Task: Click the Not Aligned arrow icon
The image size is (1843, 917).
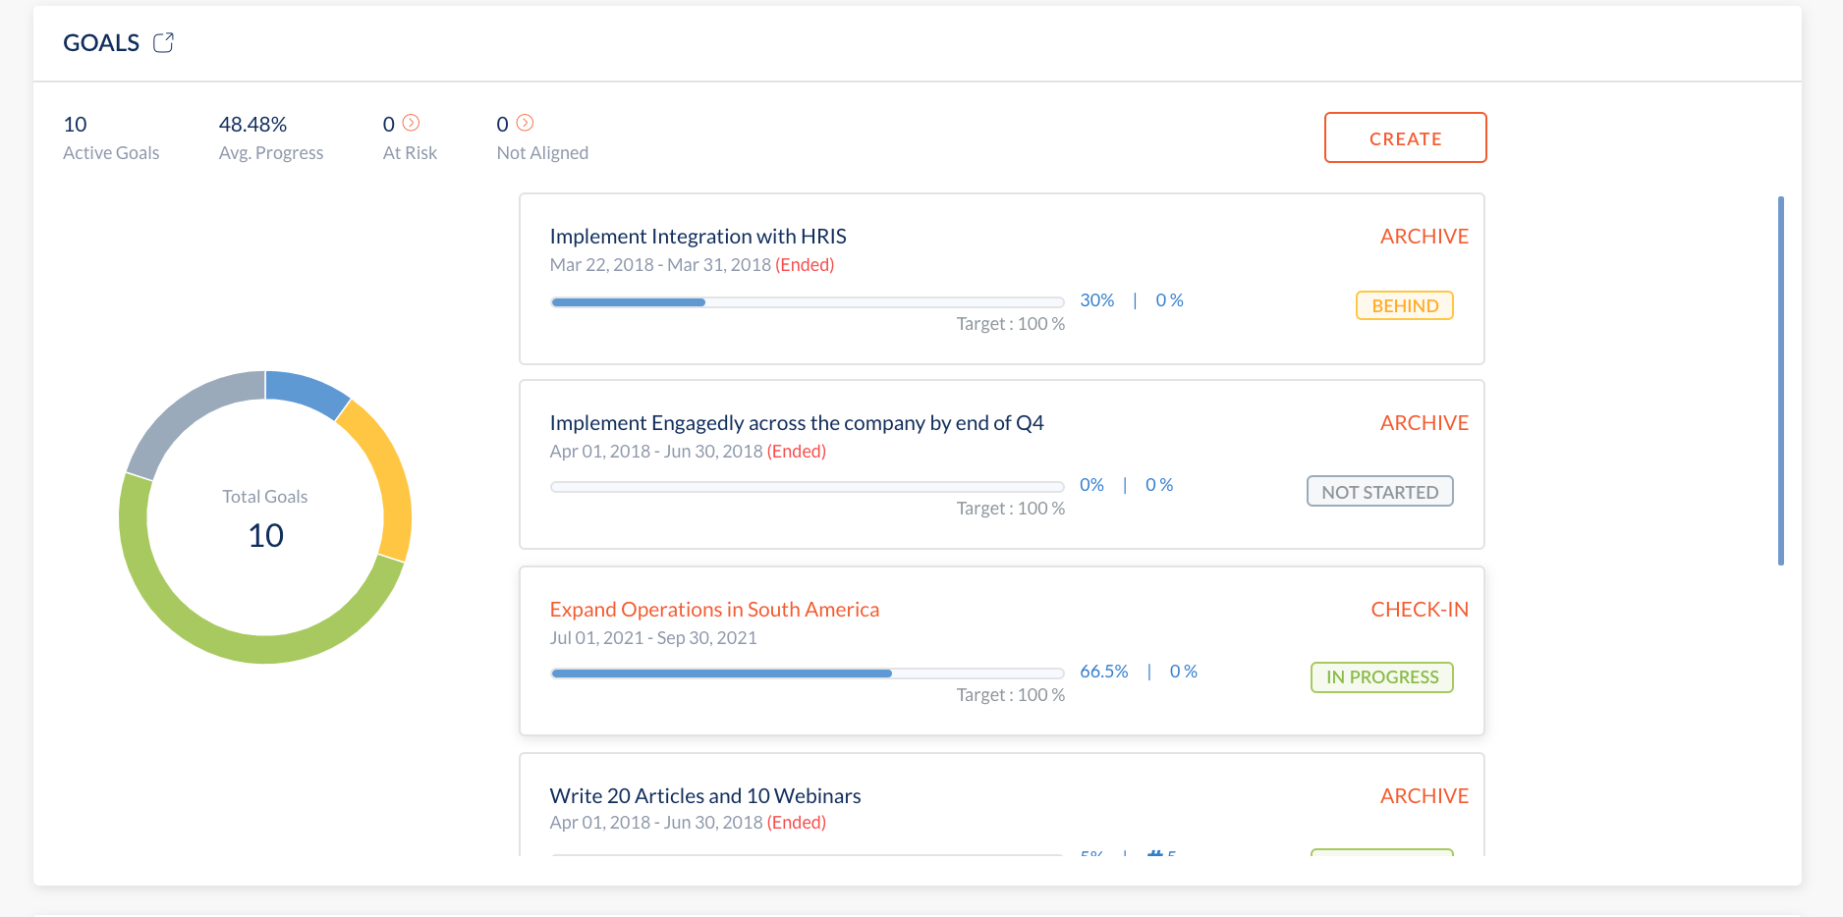Action: (526, 123)
